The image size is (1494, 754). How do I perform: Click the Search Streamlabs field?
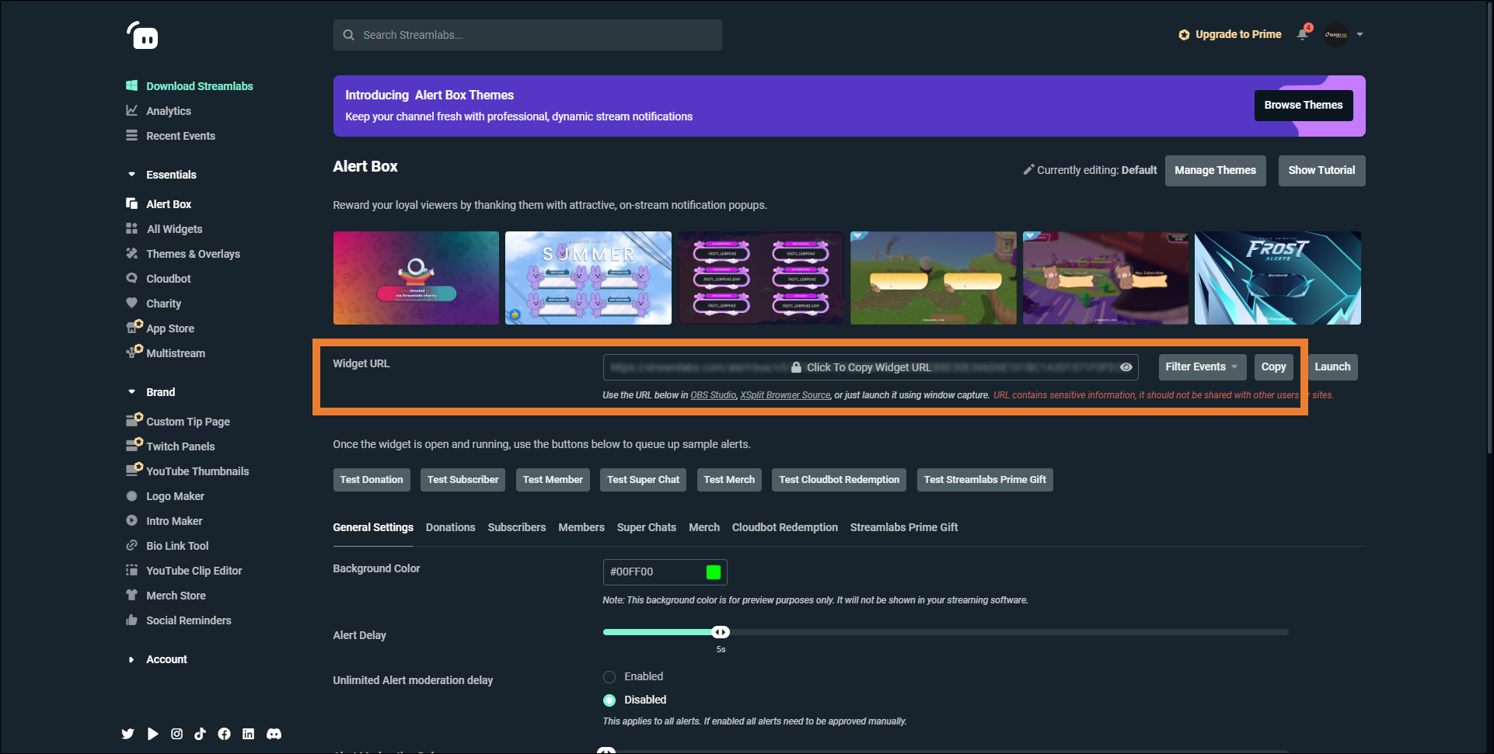point(528,35)
